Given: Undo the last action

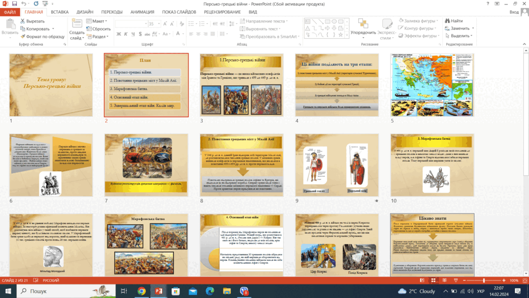Looking at the screenshot, I should point(24,4).
